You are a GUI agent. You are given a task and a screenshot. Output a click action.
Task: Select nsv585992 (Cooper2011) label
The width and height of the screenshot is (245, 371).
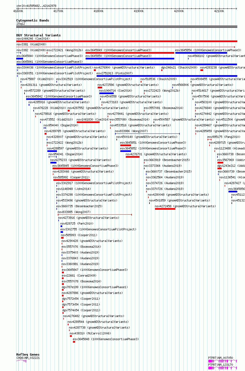coord(71,177)
